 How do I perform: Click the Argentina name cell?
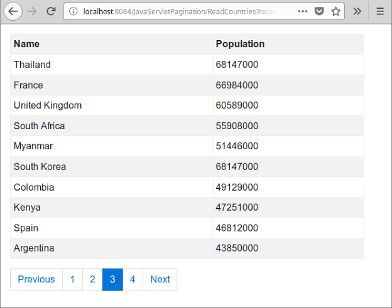pyautogui.click(x=34, y=248)
